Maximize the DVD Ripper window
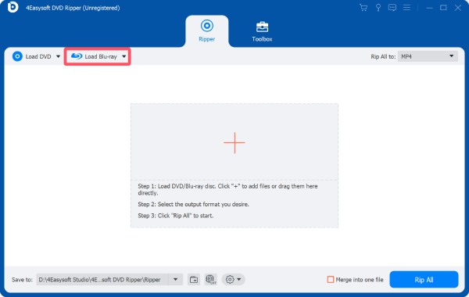This screenshot has height=297, width=469. click(x=443, y=8)
